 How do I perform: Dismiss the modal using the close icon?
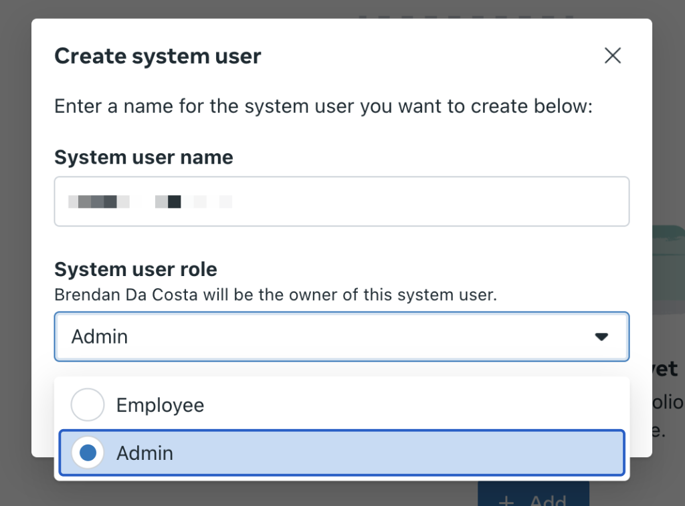[612, 55]
